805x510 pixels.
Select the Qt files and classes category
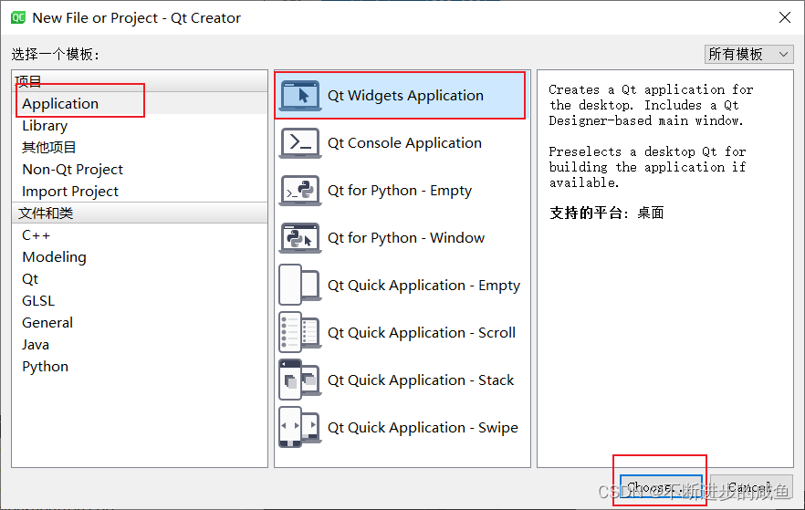pyautogui.click(x=140, y=279)
